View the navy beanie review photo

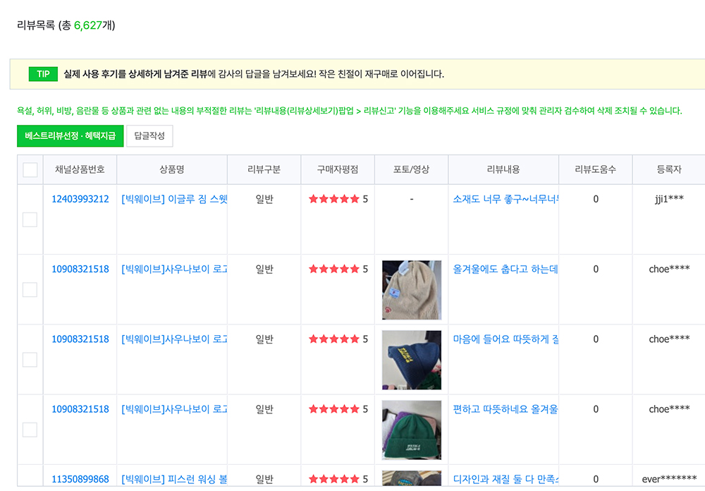tap(412, 360)
